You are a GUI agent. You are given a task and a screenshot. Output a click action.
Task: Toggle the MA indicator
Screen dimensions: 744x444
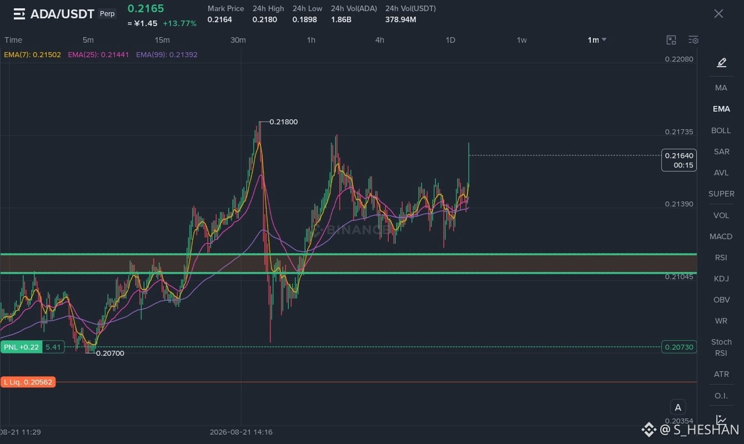point(721,88)
